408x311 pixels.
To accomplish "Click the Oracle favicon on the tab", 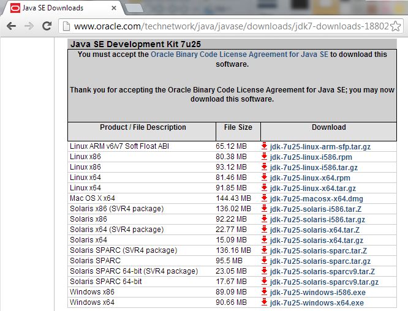I will click(x=15, y=8).
